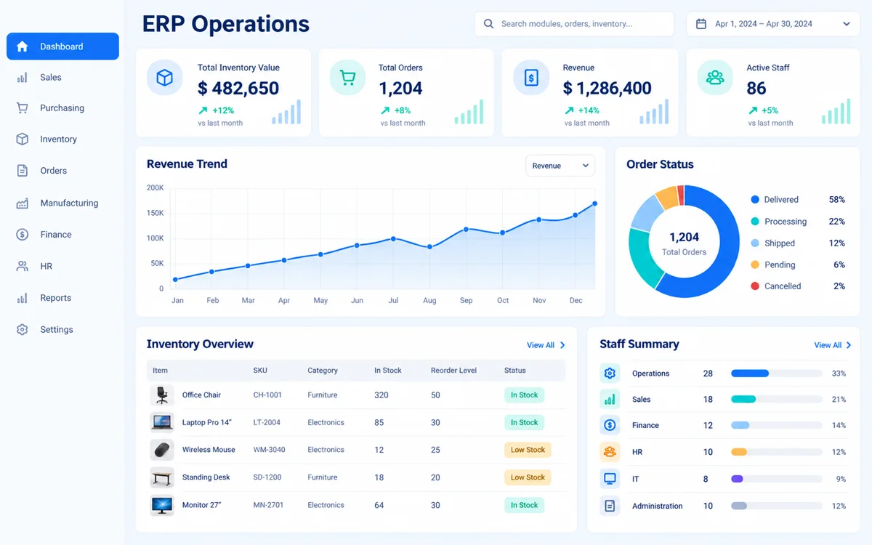Viewport: 872px width, 545px height.
Task: Click the SD-1200 SKU cell
Action: click(267, 477)
